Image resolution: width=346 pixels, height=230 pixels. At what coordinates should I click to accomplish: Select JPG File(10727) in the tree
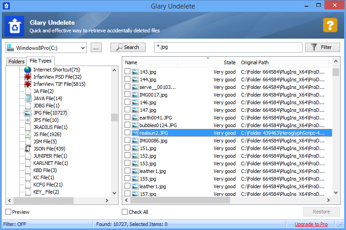click(x=50, y=113)
